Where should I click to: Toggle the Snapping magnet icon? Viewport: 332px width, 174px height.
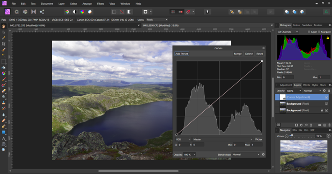point(188,12)
